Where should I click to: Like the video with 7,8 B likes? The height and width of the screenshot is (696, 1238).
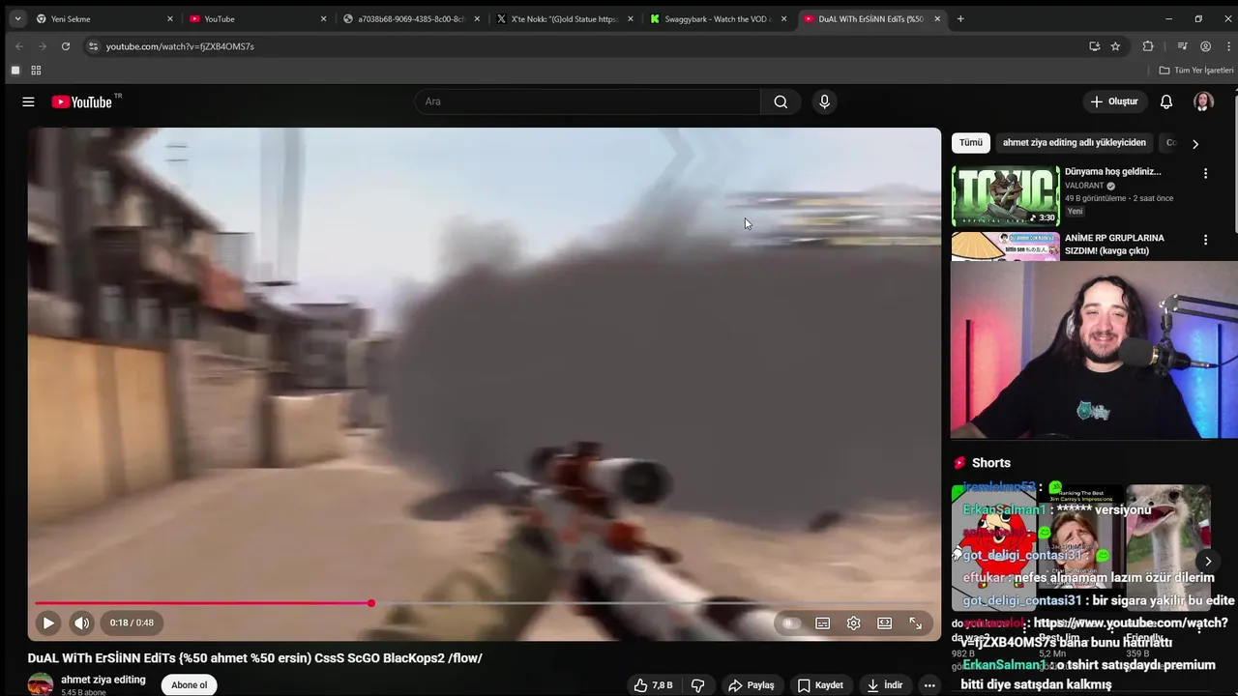[654, 685]
